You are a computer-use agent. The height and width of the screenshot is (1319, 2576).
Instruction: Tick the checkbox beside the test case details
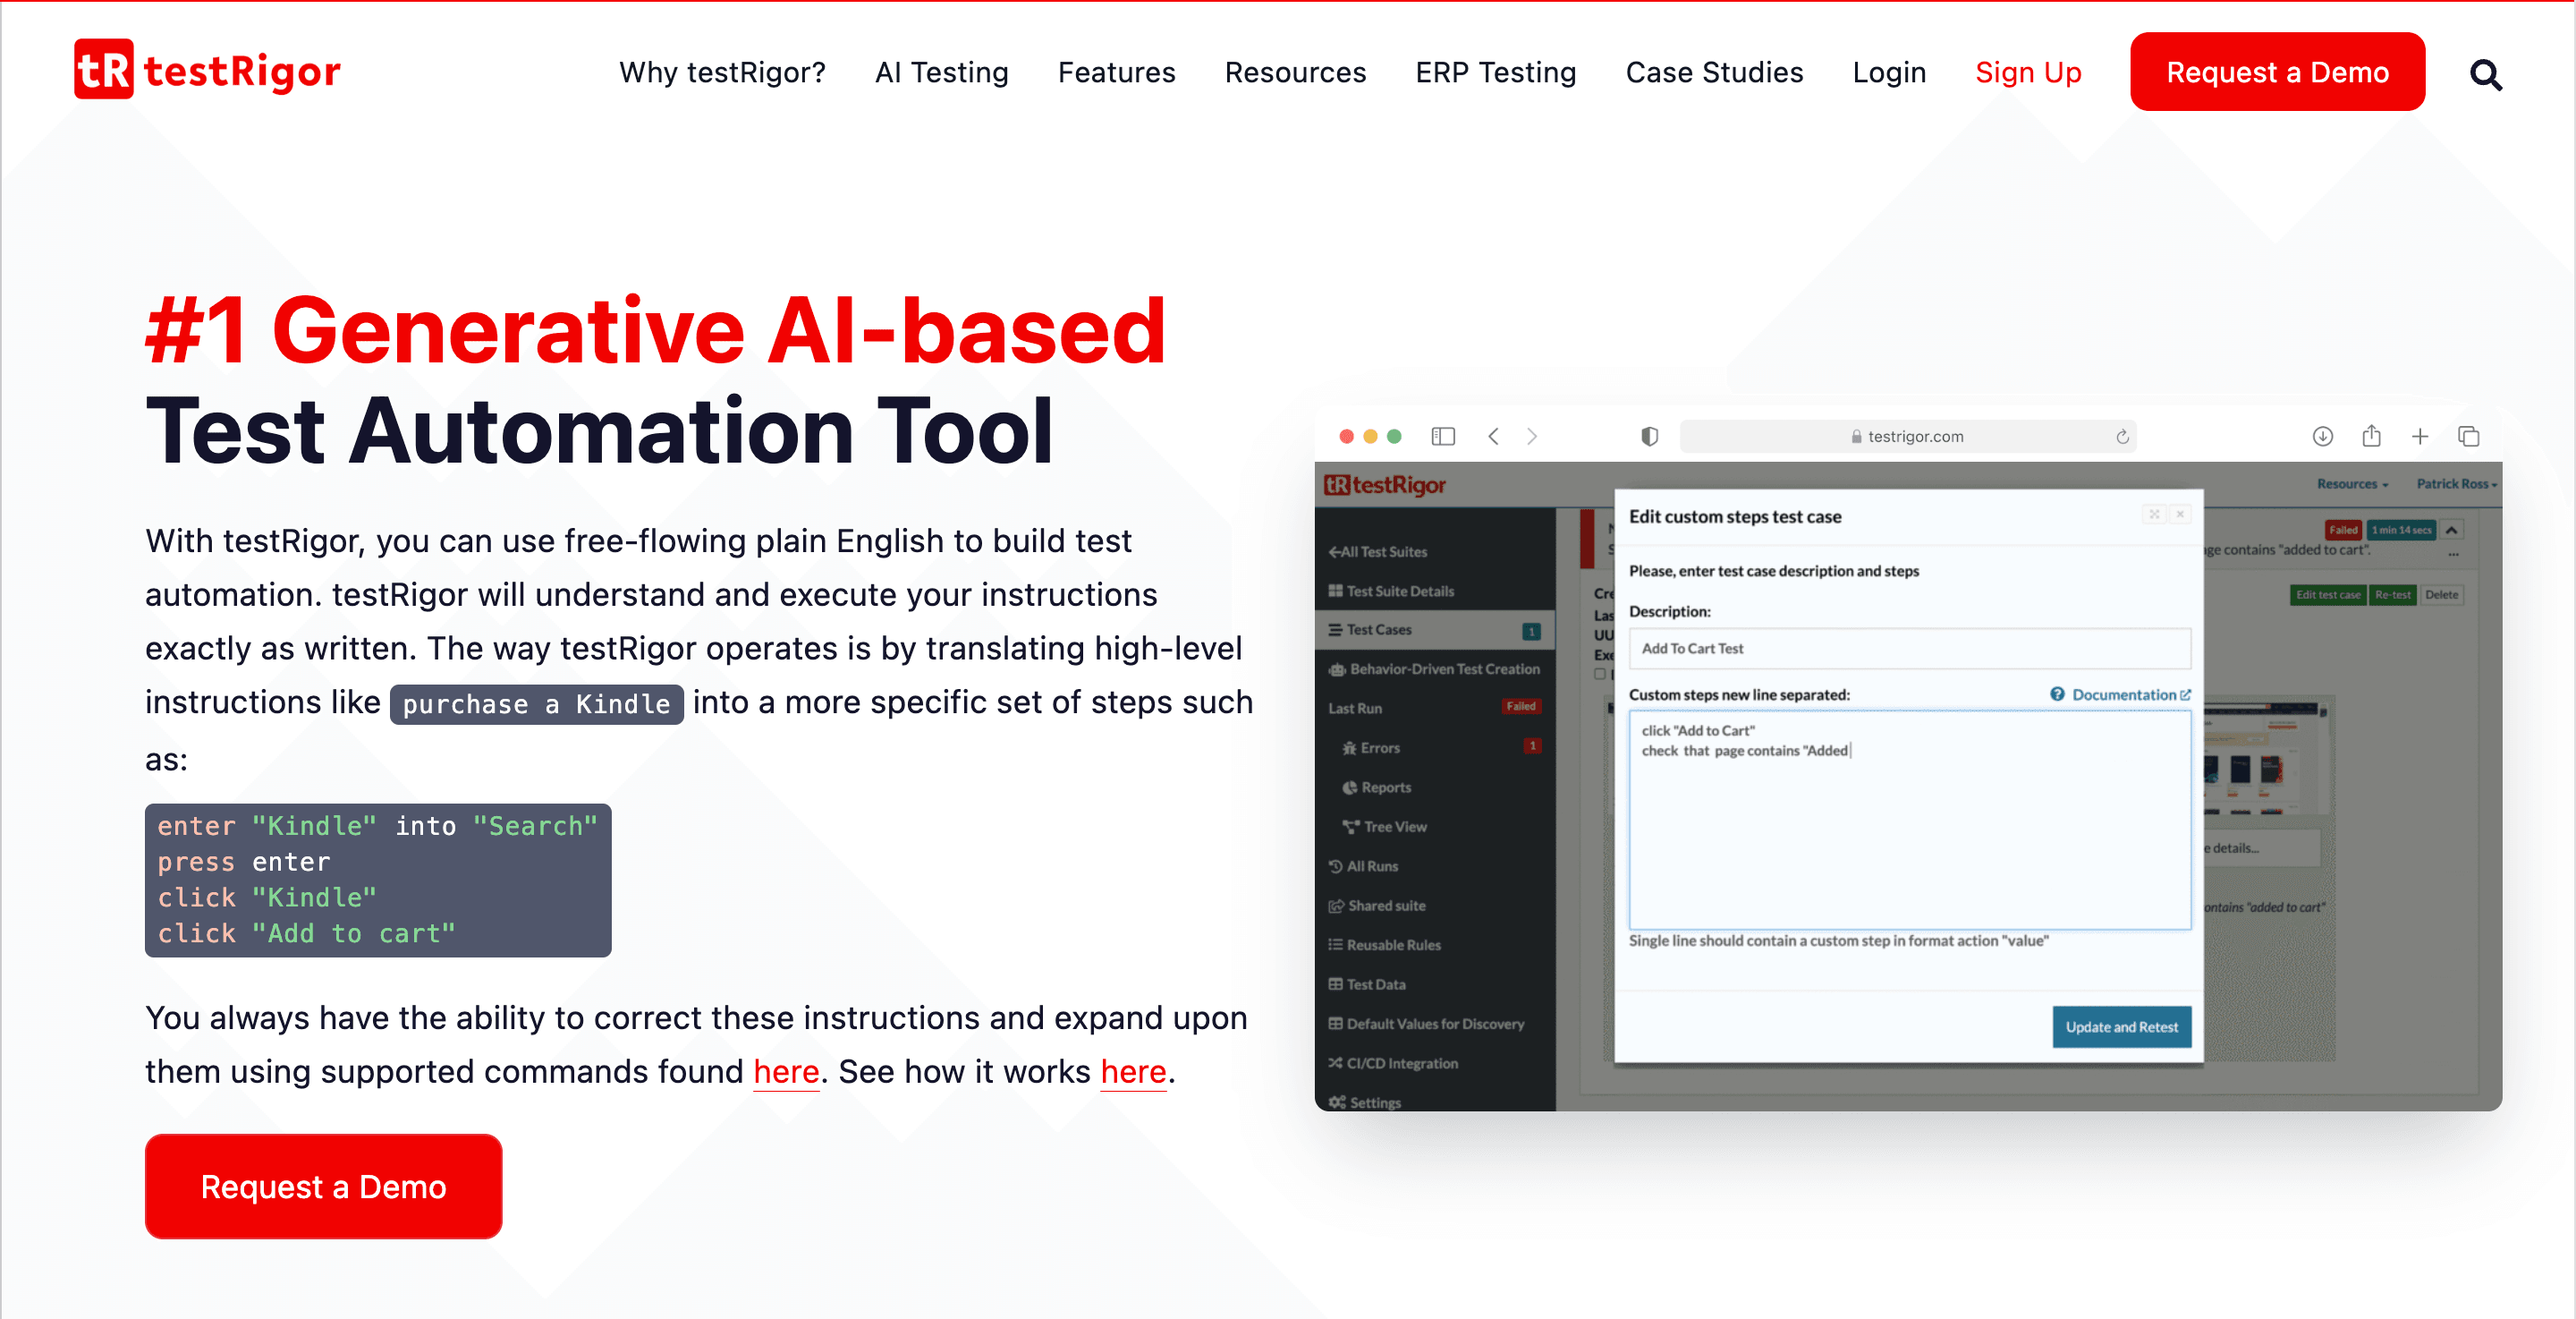point(1600,675)
